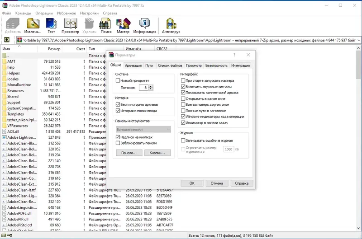Viewport: 362px width, 239px height.
Task: Select the parent folder '..' icon
Action: click(x=4, y=56)
